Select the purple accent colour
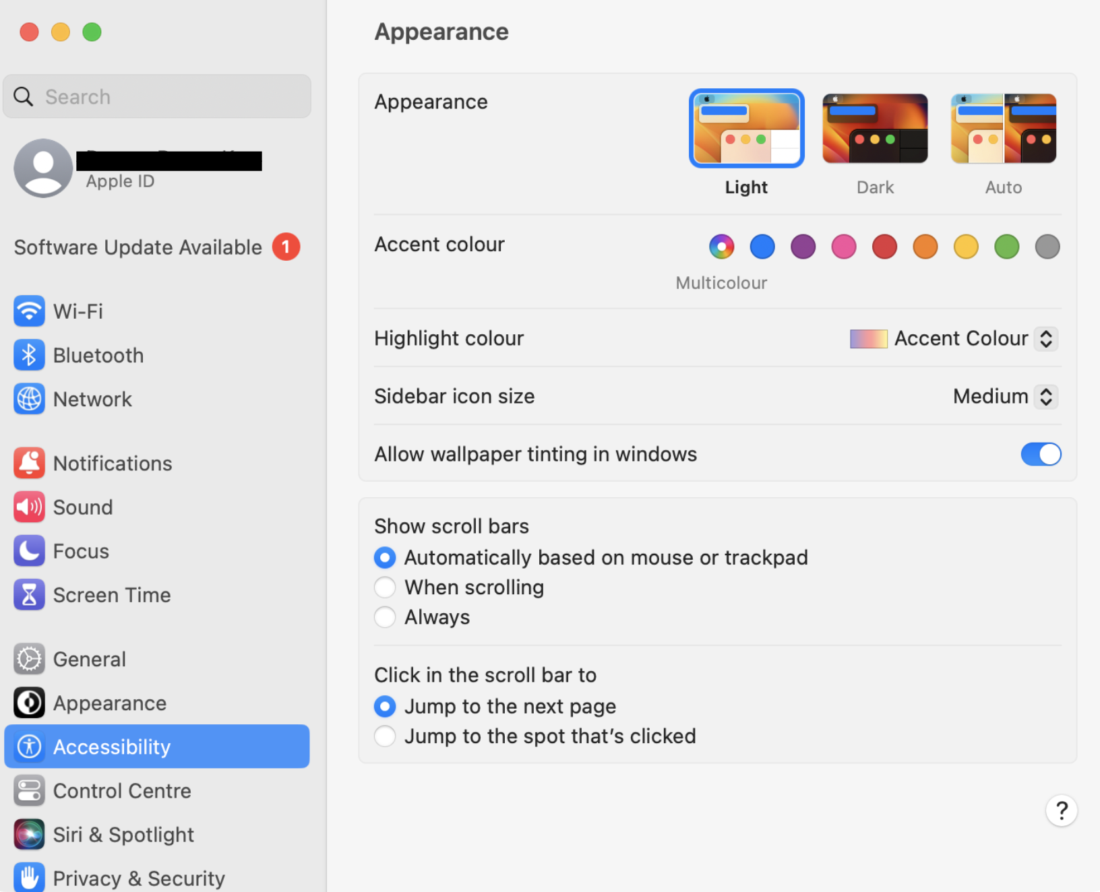 pos(803,247)
